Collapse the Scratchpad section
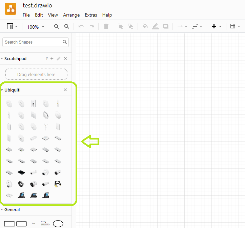Viewport: 245px width, 228px height. click(x=2, y=58)
